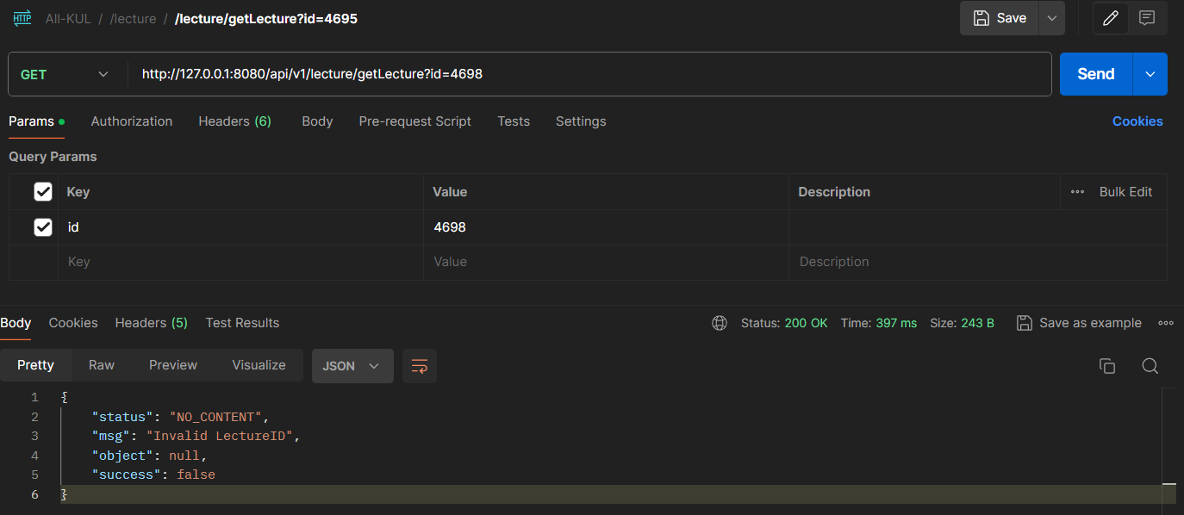Open the response more options ellipsis

1166,323
